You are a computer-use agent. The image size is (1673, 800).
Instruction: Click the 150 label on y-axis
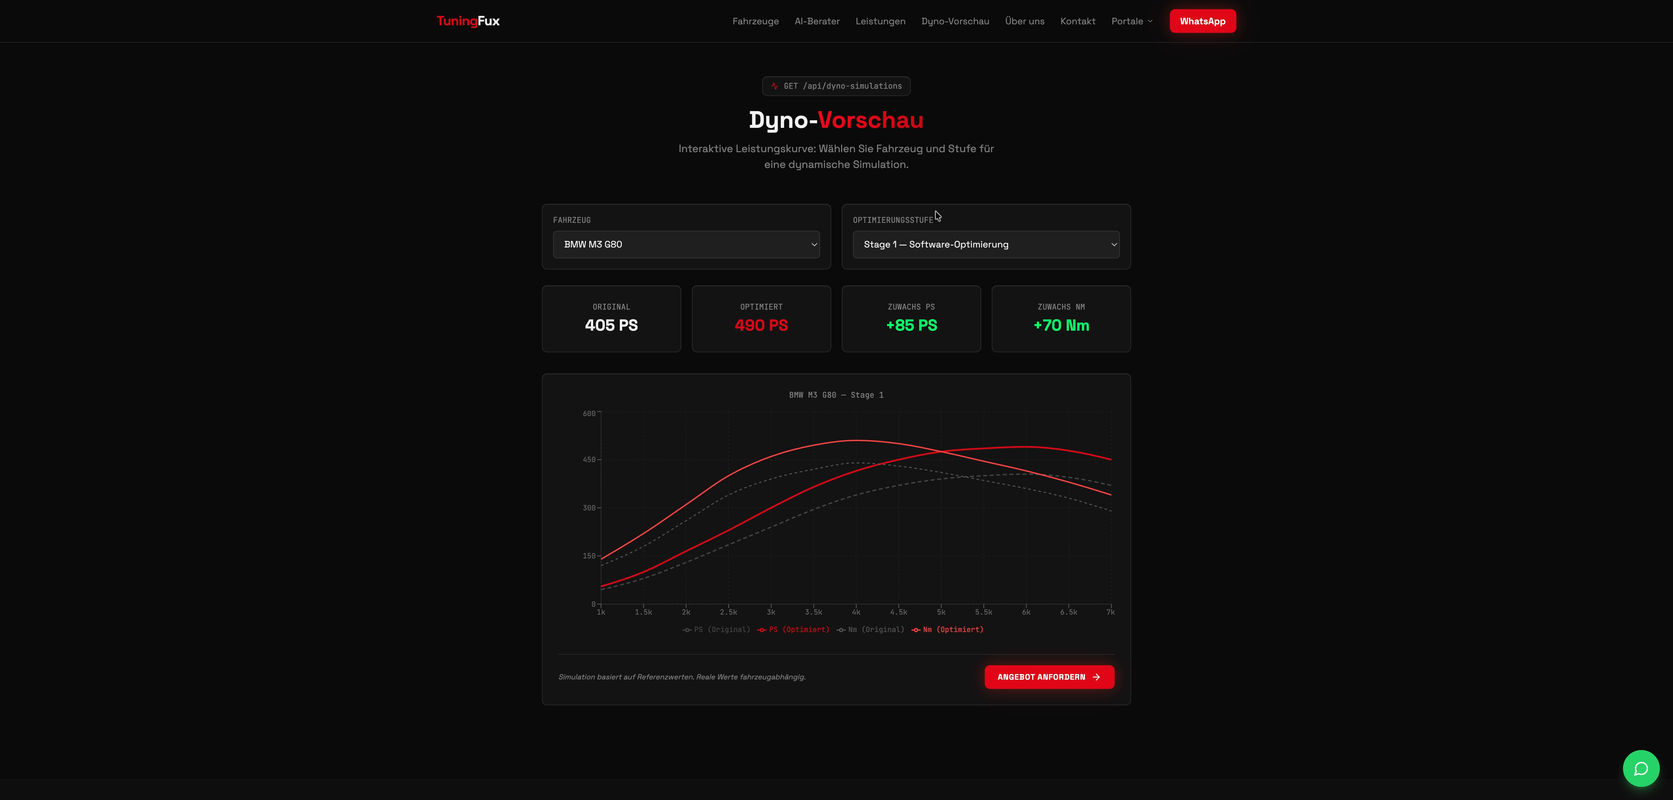click(x=589, y=556)
